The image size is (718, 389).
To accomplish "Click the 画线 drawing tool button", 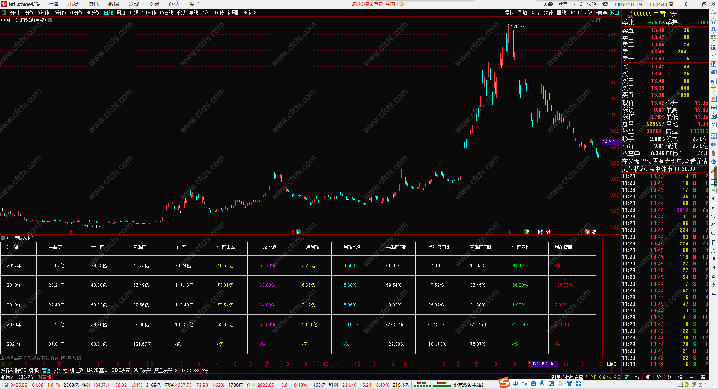I will (561, 13).
